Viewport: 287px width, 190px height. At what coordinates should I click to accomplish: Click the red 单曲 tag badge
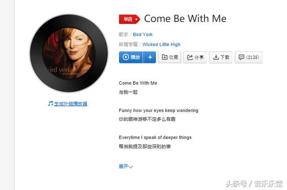pos(129,19)
